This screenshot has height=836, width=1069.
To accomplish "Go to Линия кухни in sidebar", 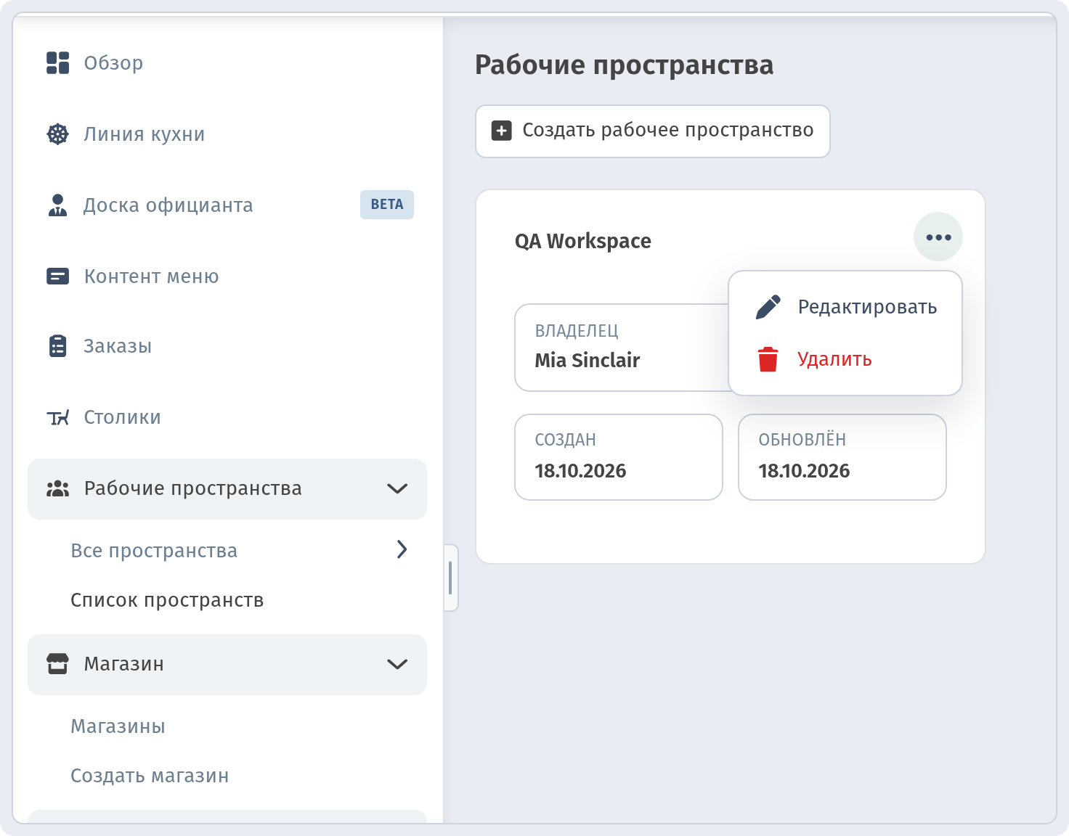I will (227, 134).
